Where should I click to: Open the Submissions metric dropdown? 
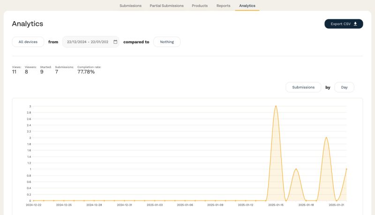[303, 87]
